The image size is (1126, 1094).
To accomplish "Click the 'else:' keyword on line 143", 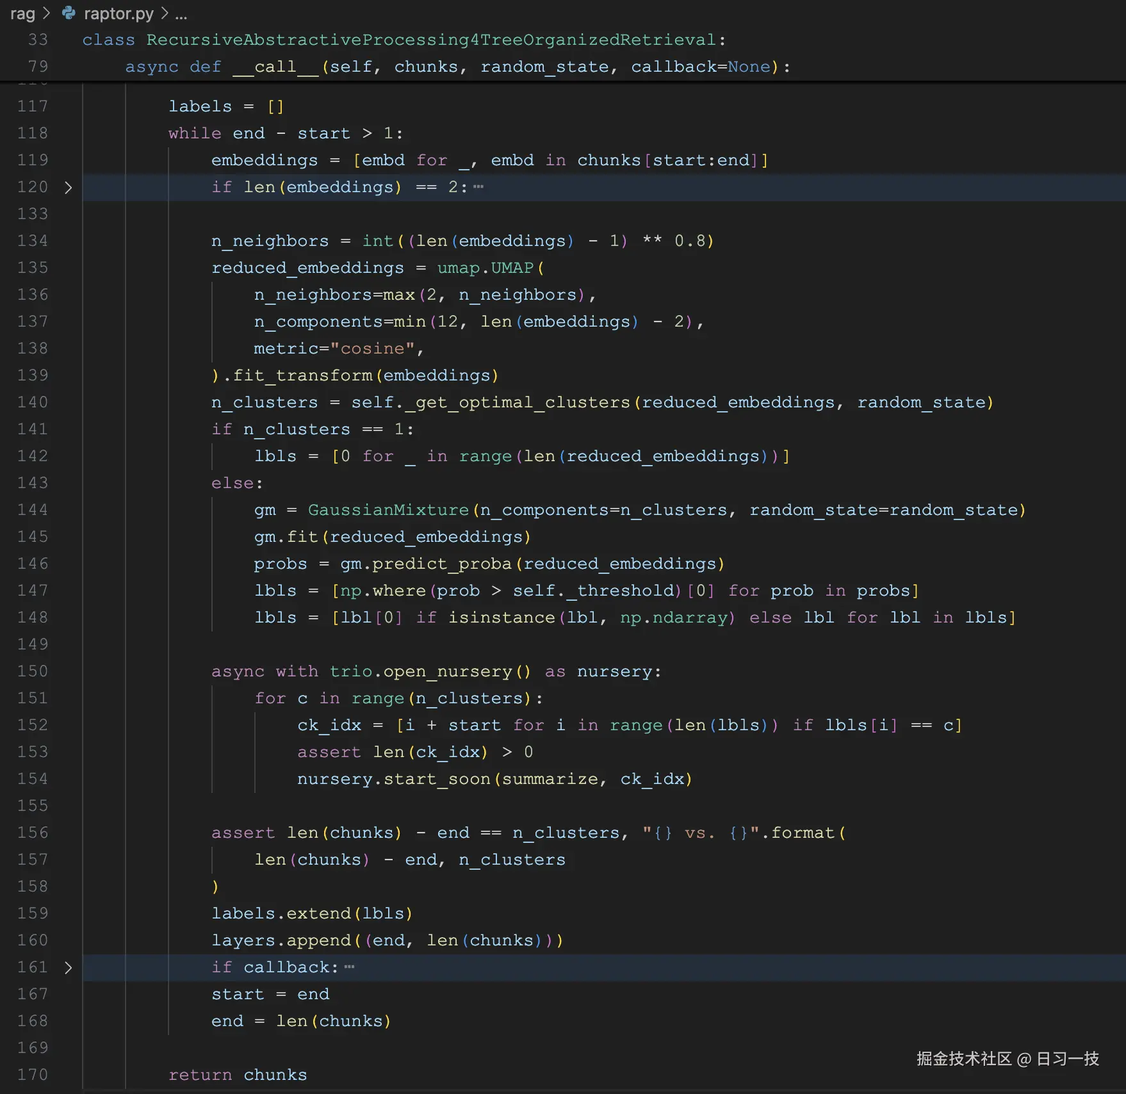I will (237, 483).
